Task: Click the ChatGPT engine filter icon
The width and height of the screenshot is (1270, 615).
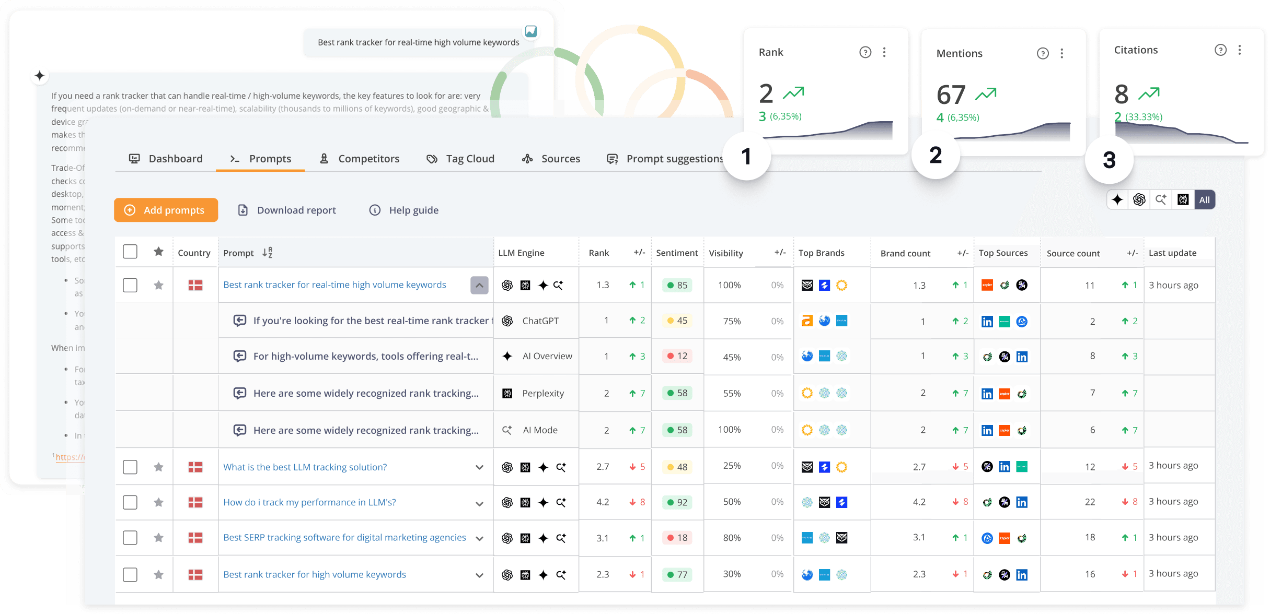Action: point(1139,200)
